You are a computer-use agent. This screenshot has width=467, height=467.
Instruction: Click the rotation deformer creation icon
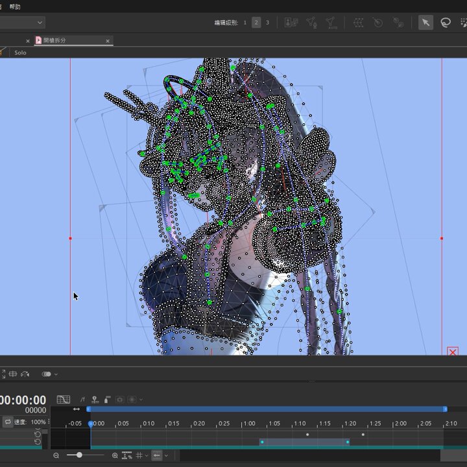coord(377,23)
